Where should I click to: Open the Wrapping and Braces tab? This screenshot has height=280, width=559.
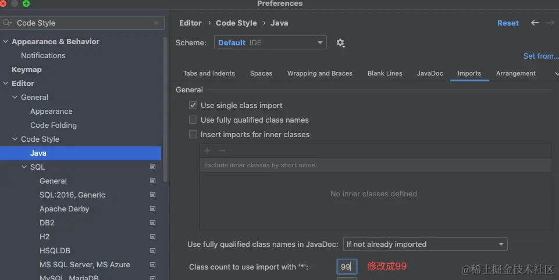(x=320, y=73)
